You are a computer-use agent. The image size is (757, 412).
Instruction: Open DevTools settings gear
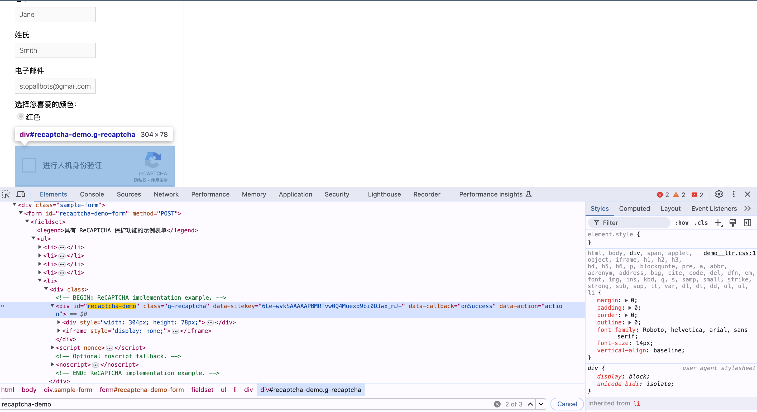[x=719, y=194]
